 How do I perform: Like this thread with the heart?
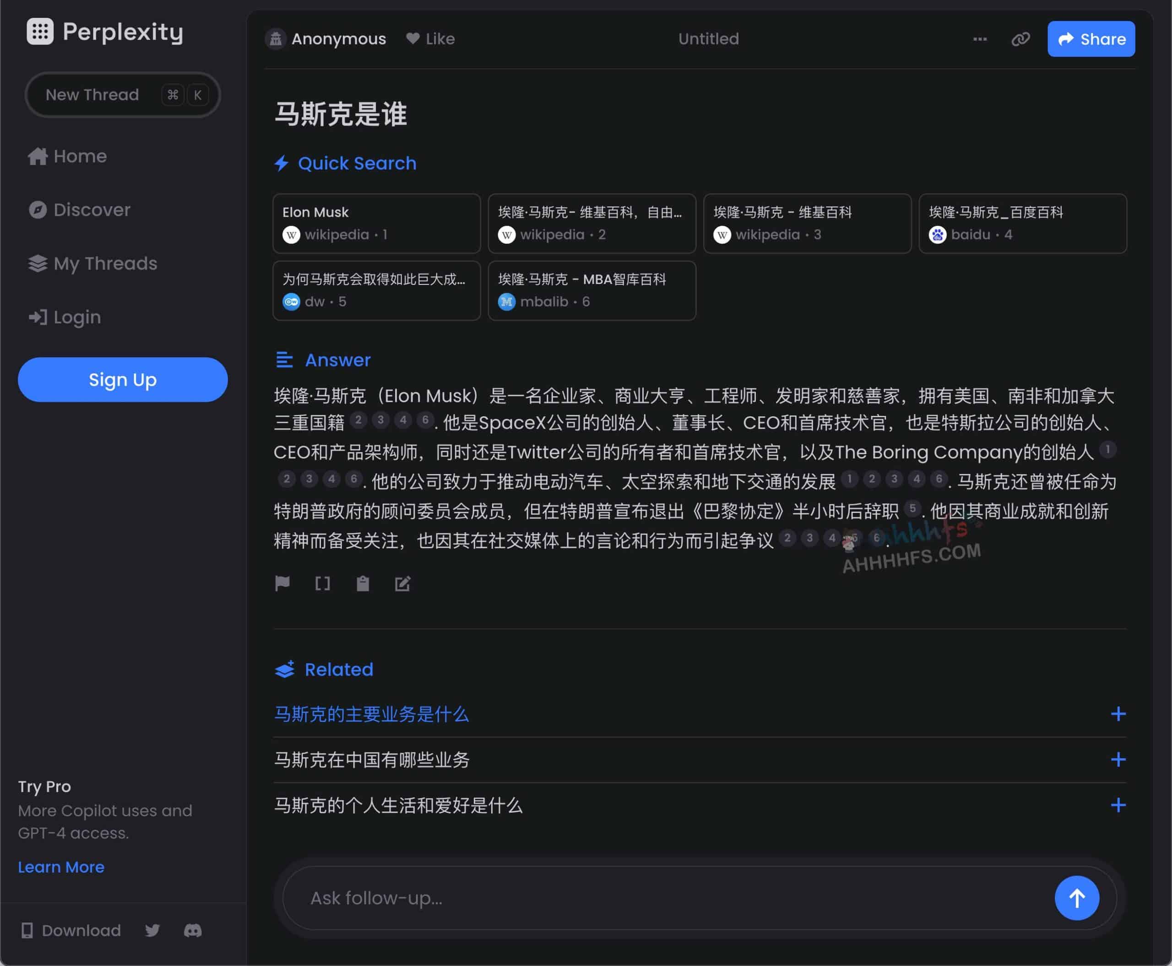430,38
